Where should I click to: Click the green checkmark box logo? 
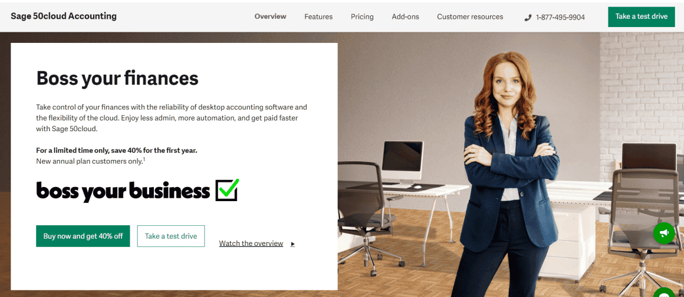[227, 189]
